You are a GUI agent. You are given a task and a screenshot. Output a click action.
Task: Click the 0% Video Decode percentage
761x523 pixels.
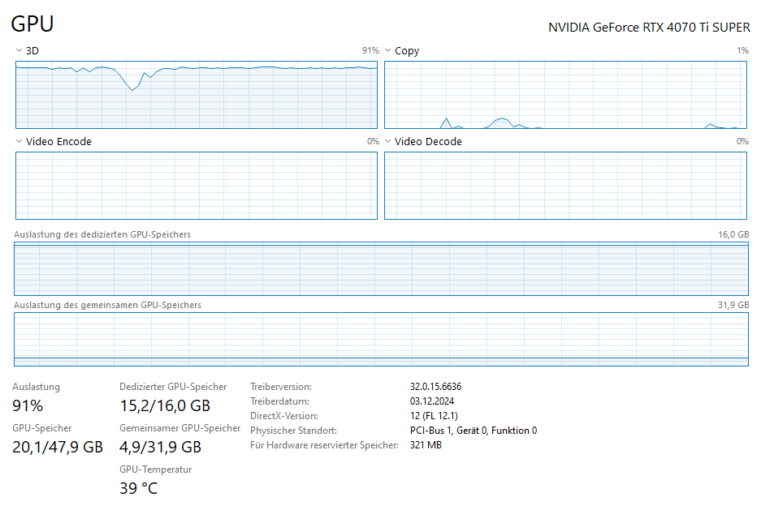coord(742,141)
